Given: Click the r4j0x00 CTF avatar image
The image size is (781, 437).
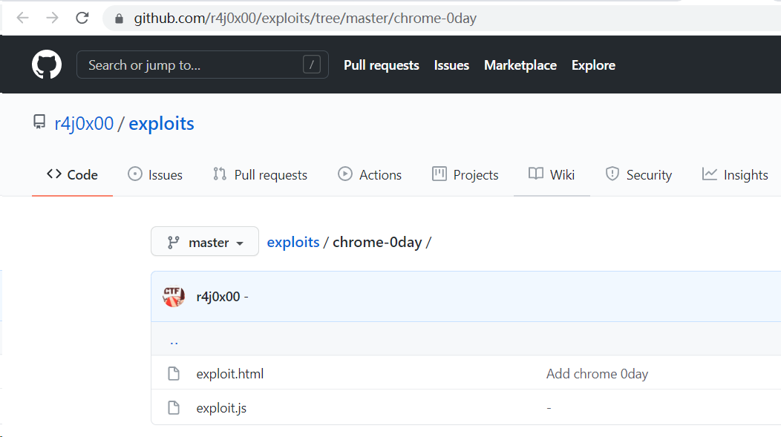Looking at the screenshot, I should tap(174, 297).
